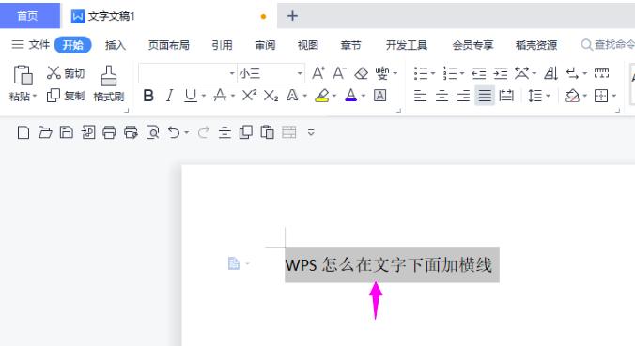Open Chinese layout options icon
635x346 pixels.
pyautogui.click(x=521, y=73)
